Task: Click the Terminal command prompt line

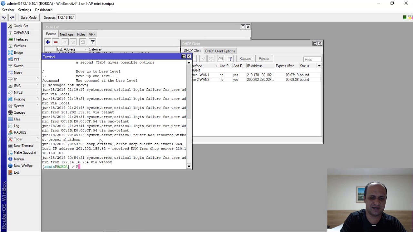Action: 114,167
